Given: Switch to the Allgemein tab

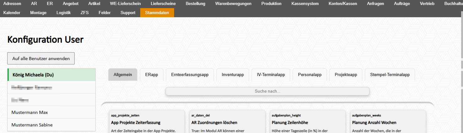Looking at the screenshot, I should 123,75.
